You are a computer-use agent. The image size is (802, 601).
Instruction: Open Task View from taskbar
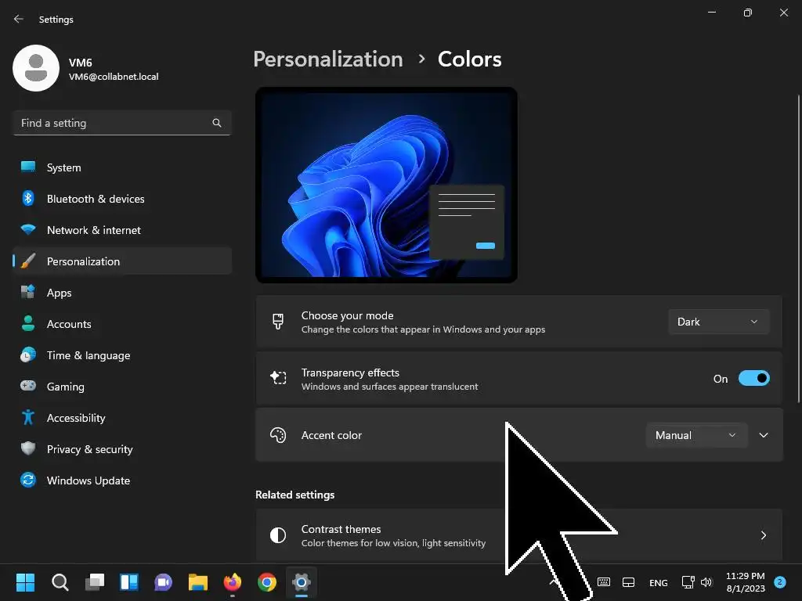95,582
